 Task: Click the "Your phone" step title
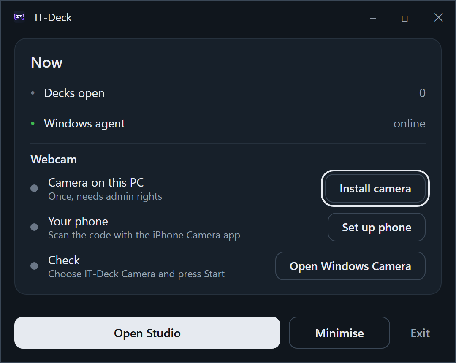click(x=78, y=222)
